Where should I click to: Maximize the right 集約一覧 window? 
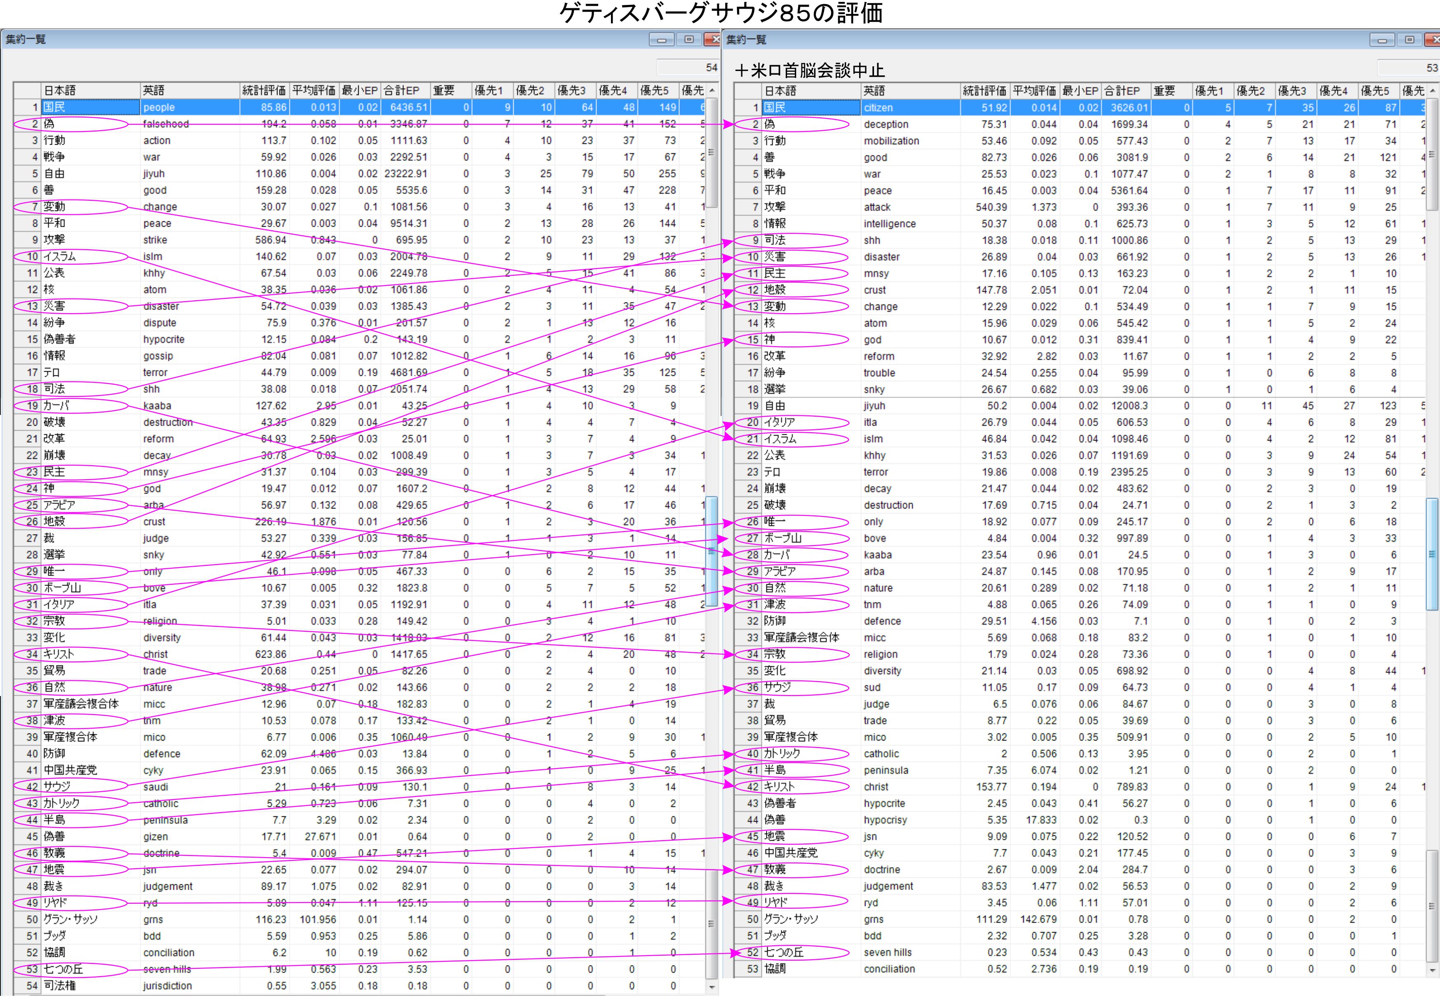pyautogui.click(x=1409, y=40)
